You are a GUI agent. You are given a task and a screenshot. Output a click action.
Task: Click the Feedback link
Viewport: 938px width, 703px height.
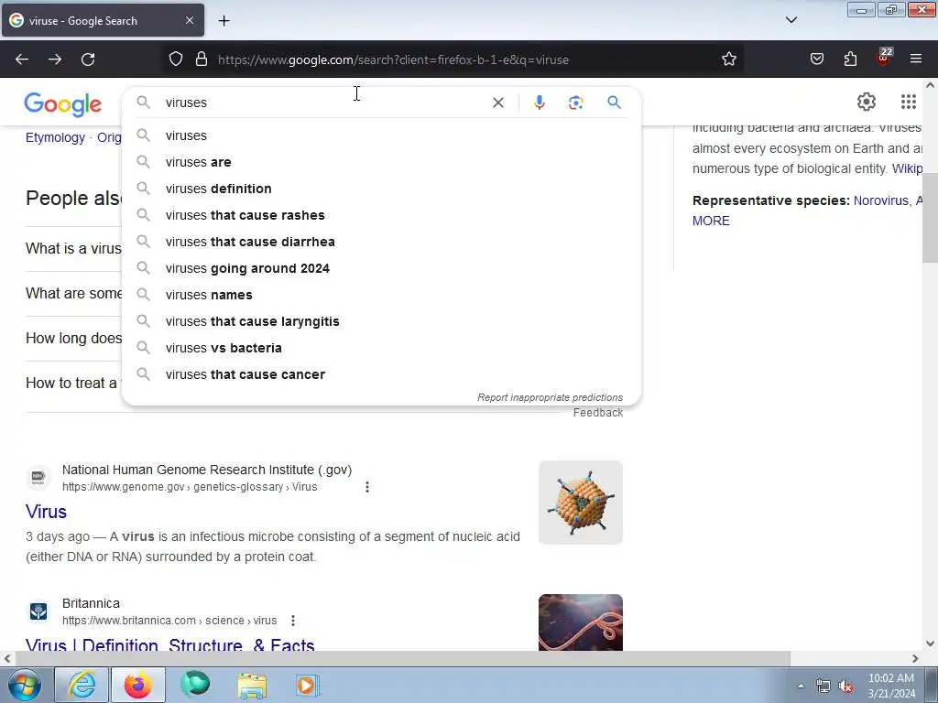point(597,413)
